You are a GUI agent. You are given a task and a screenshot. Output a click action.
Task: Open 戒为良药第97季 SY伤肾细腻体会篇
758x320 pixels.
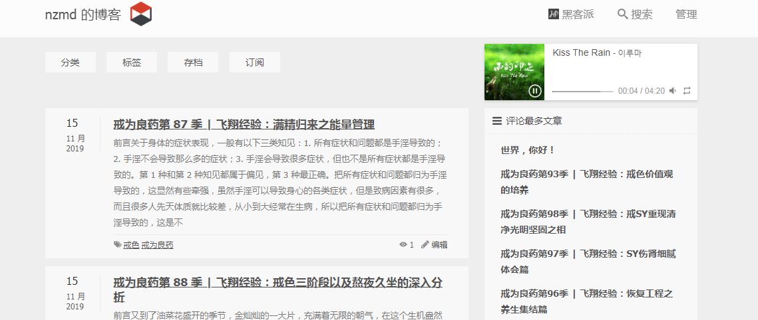(x=587, y=262)
